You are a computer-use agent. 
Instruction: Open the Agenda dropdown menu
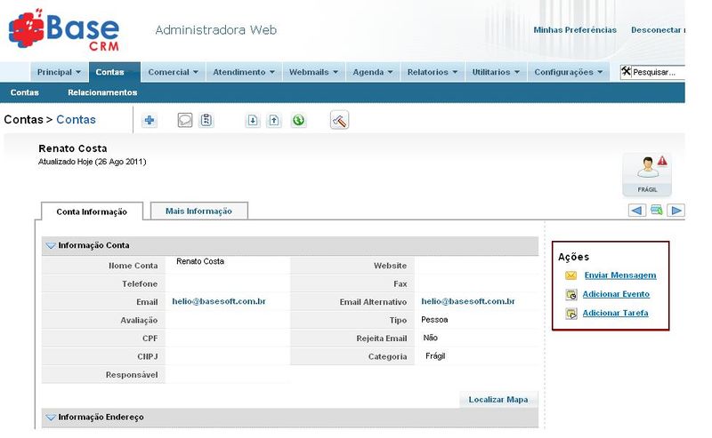coord(373,72)
